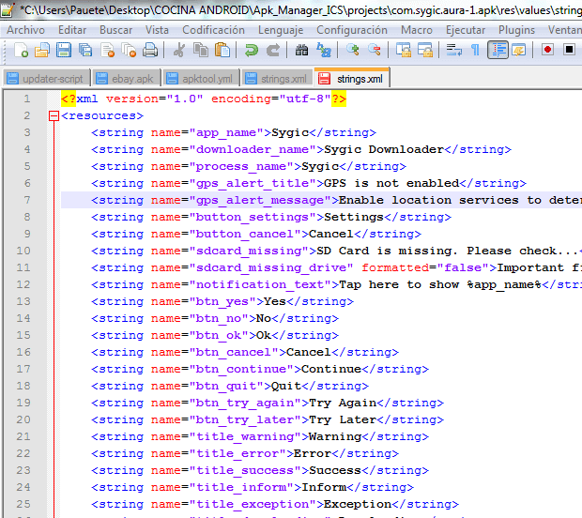Viewport: 582px width, 518px height.
Task: Click line number 12 in margin
Action: coord(23,284)
